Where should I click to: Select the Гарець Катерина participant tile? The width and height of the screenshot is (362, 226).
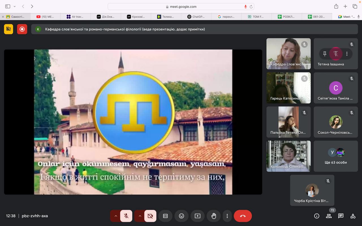coord(288,88)
